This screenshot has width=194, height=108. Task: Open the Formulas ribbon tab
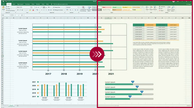coord(28,4)
